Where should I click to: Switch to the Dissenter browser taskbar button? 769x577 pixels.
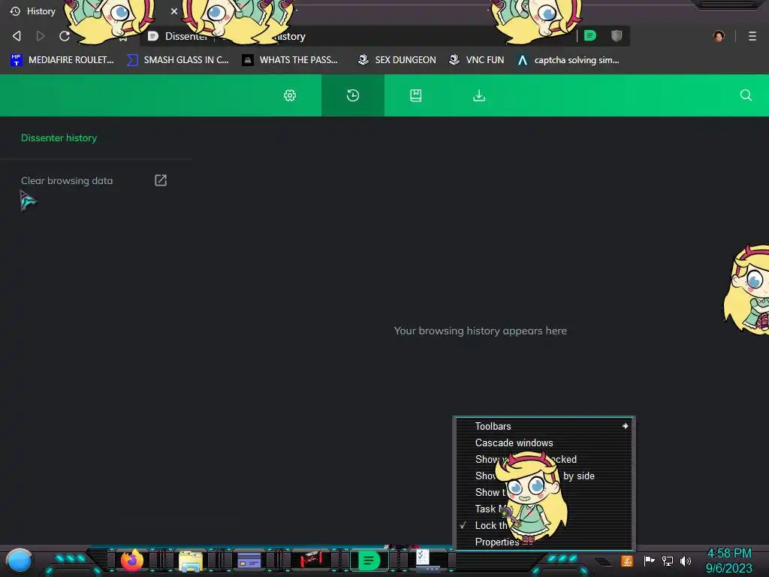pos(369,560)
